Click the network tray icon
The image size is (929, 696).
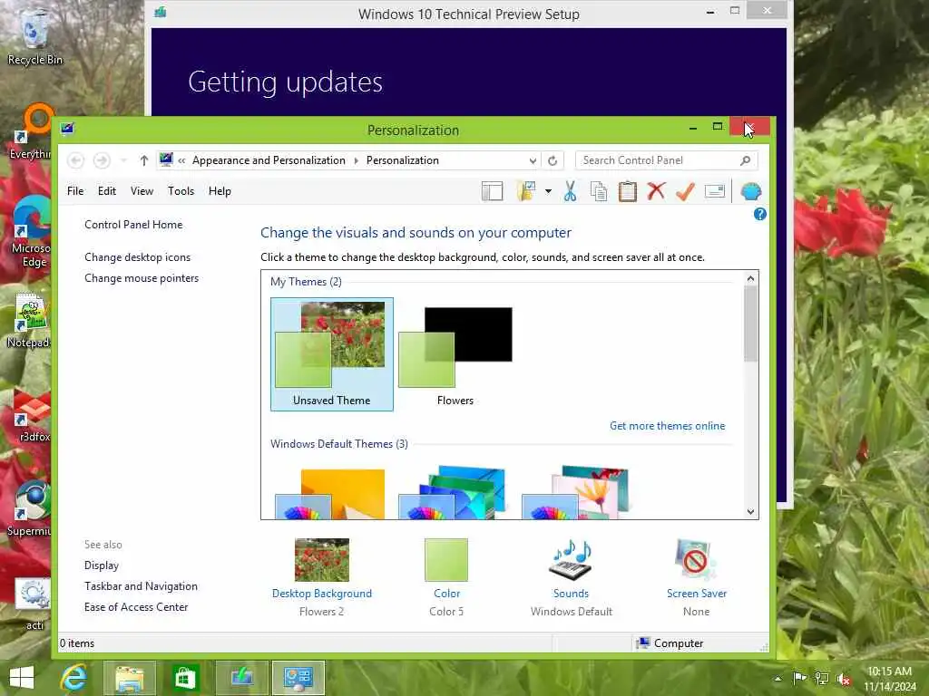(821, 678)
